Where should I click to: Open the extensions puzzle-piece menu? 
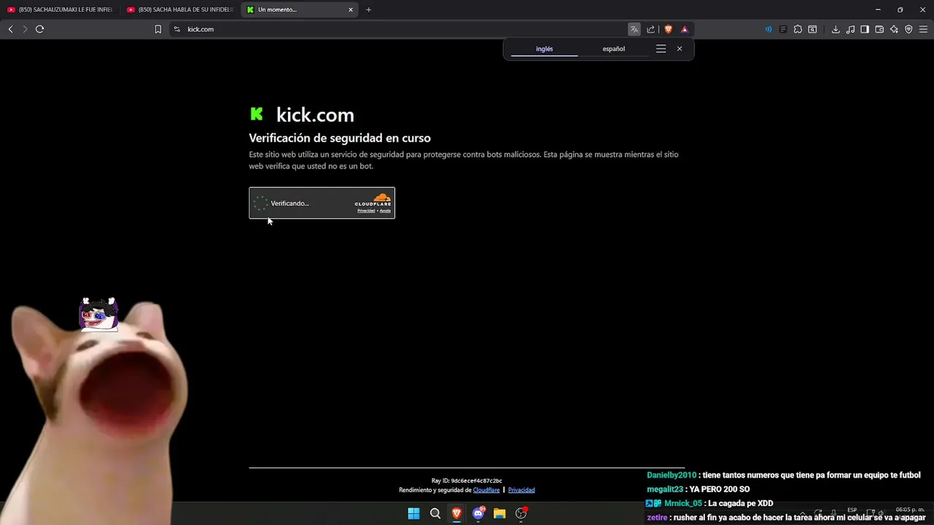click(x=798, y=29)
